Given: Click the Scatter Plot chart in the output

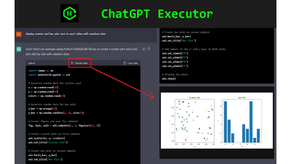Looking at the screenshot, I should (194, 121).
